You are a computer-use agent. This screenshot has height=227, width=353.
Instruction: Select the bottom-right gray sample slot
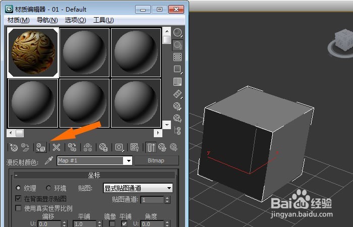[136, 103]
